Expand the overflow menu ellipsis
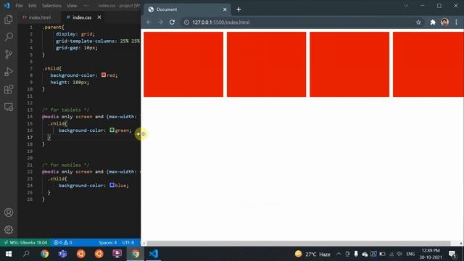 point(86,6)
